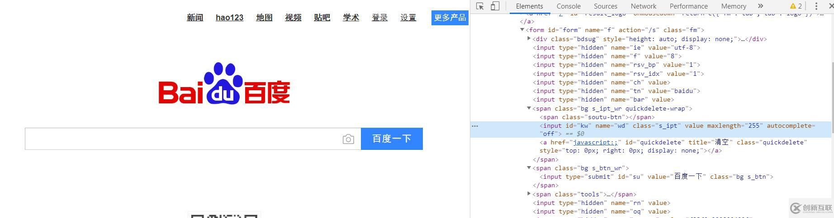Screen dimensions: 834x218
Task: Click the camera image search icon
Action: pyautogui.click(x=348, y=139)
